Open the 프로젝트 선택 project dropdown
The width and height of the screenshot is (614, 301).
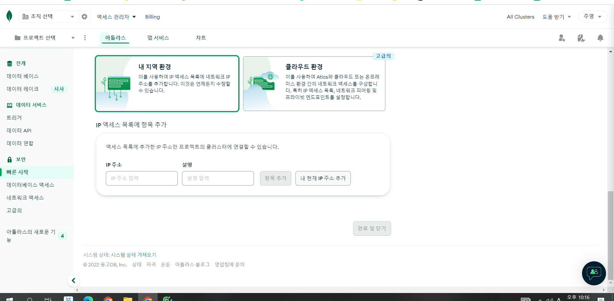point(45,38)
